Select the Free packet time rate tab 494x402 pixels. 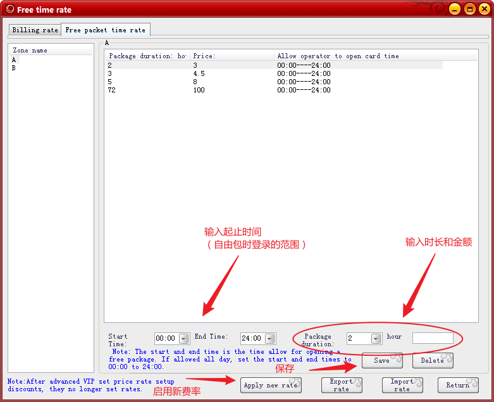click(x=105, y=30)
